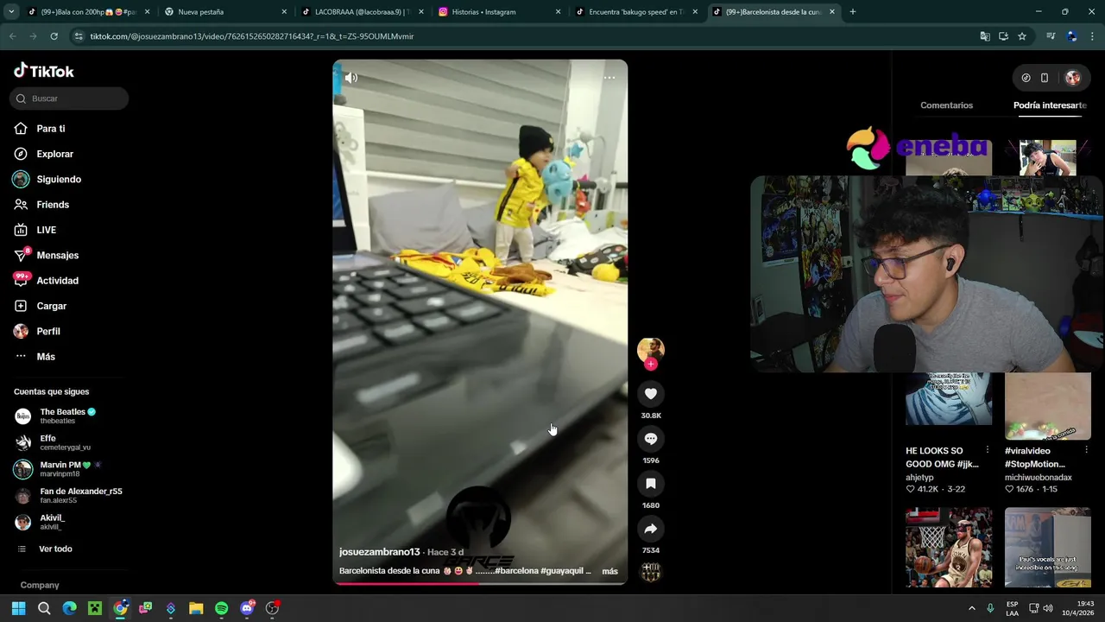The width and height of the screenshot is (1105, 622).
Task: Switch to the Podría interesarte tab
Action: (1050, 105)
